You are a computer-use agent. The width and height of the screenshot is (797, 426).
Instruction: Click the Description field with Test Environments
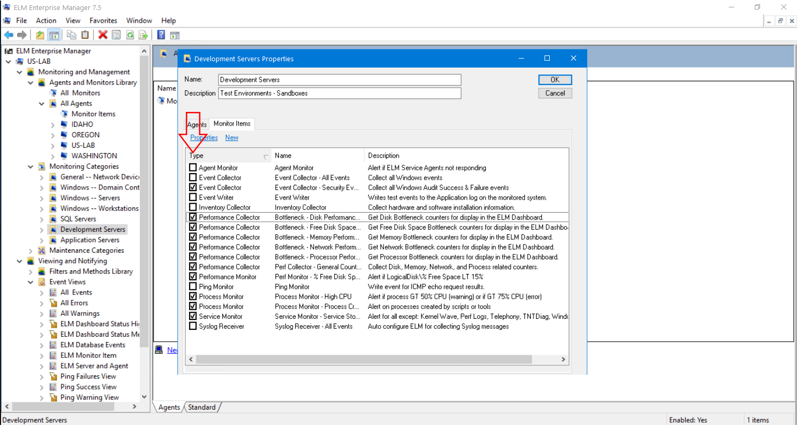(340, 93)
